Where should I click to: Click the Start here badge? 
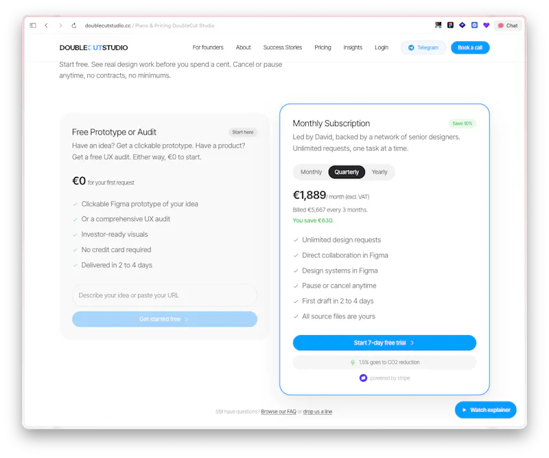tap(243, 132)
